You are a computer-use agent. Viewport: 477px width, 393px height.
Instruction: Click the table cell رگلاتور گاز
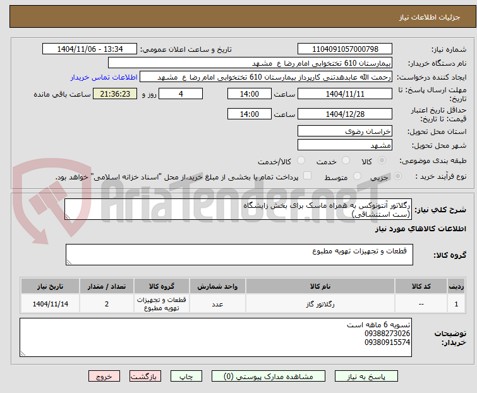coord(320,304)
